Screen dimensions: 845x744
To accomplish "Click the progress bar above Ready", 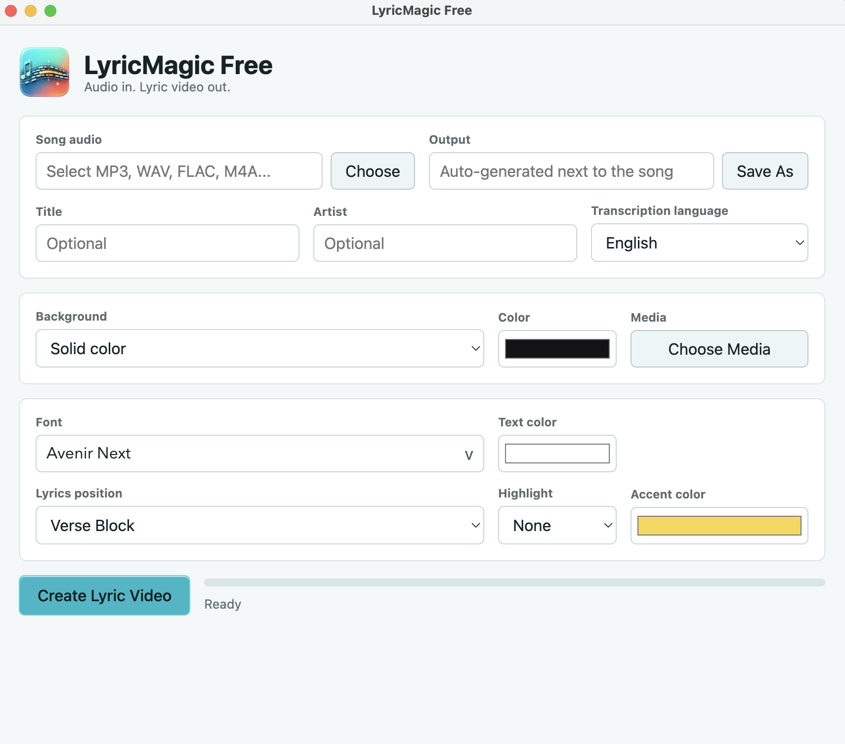I will 514,582.
